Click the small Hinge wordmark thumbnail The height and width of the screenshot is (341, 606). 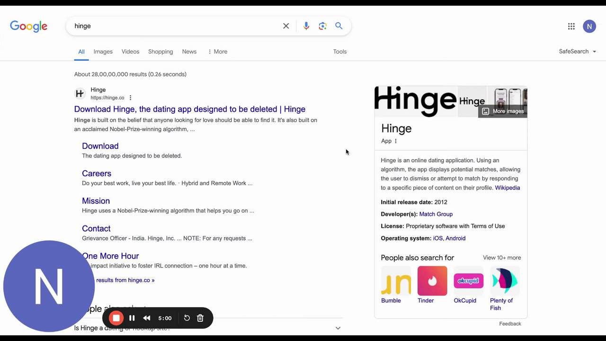click(472, 101)
